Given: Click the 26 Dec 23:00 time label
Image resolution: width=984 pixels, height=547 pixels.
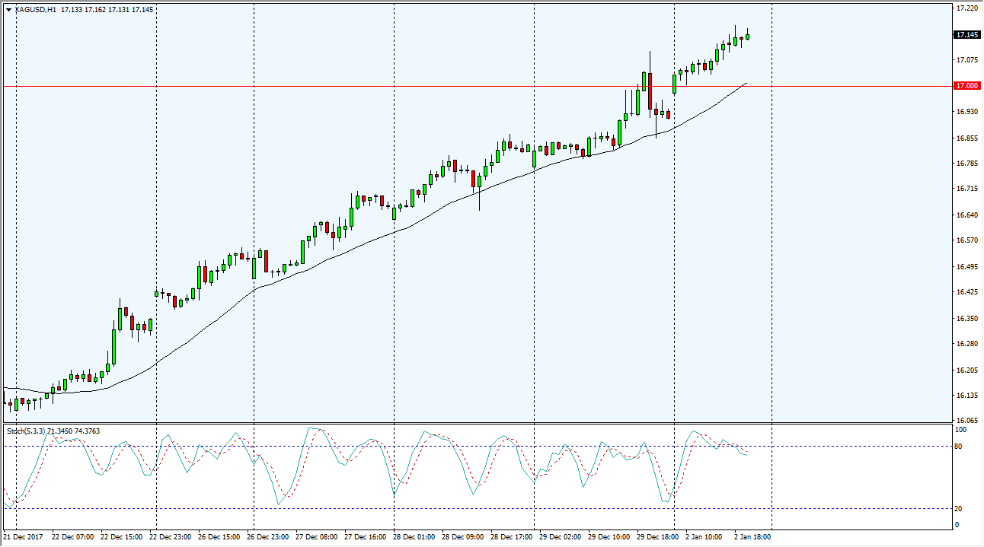Looking at the screenshot, I should coord(267,537).
